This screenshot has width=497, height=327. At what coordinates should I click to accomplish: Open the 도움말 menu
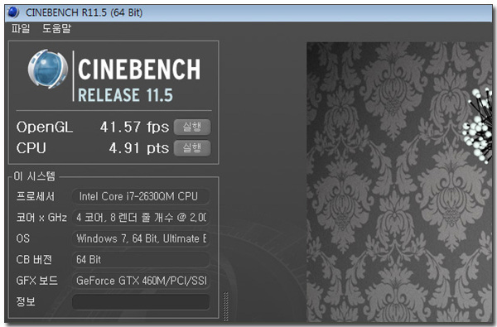tap(56, 28)
